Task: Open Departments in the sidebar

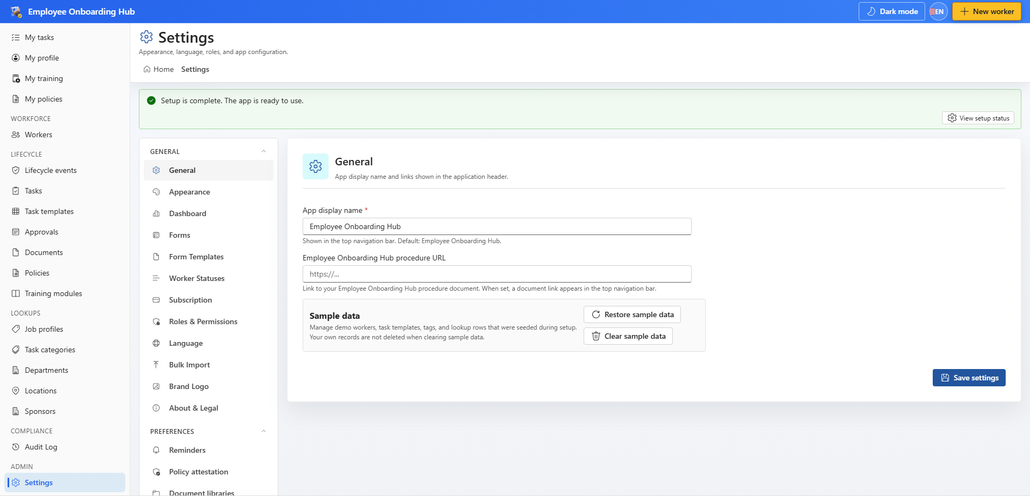Action: [65, 370]
